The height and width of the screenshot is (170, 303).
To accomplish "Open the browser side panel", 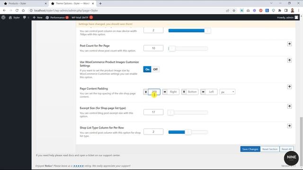I will click(x=286, y=10).
